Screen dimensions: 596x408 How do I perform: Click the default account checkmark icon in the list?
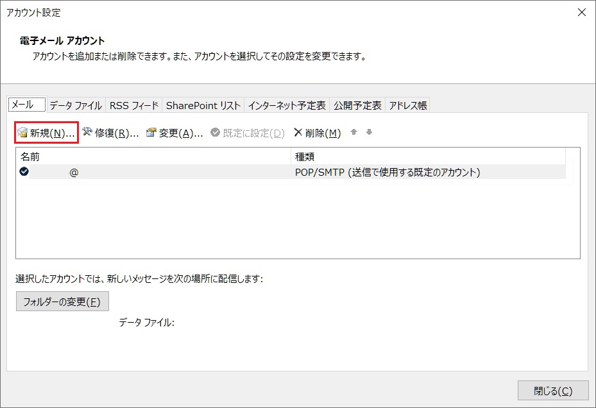click(x=24, y=172)
